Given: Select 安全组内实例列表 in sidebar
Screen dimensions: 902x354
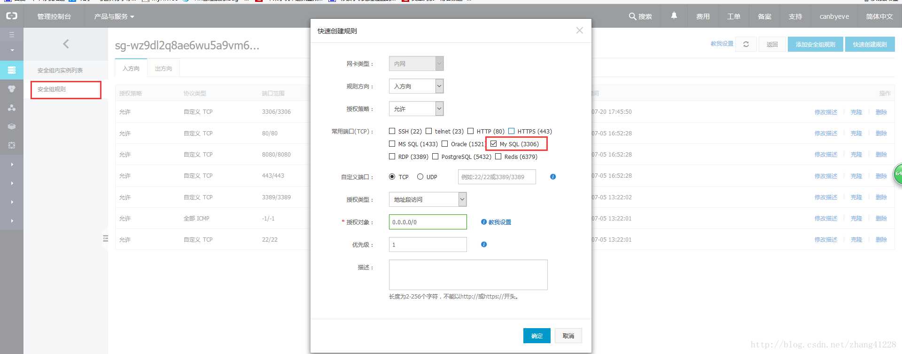Looking at the screenshot, I should (60, 70).
